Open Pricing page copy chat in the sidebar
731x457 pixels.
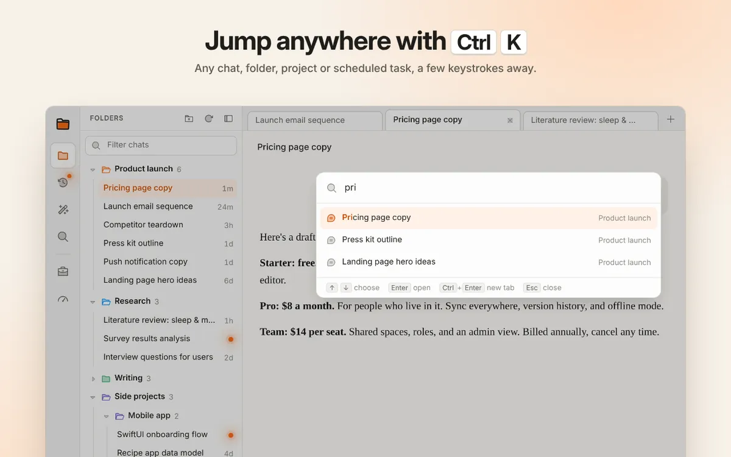tap(168, 188)
